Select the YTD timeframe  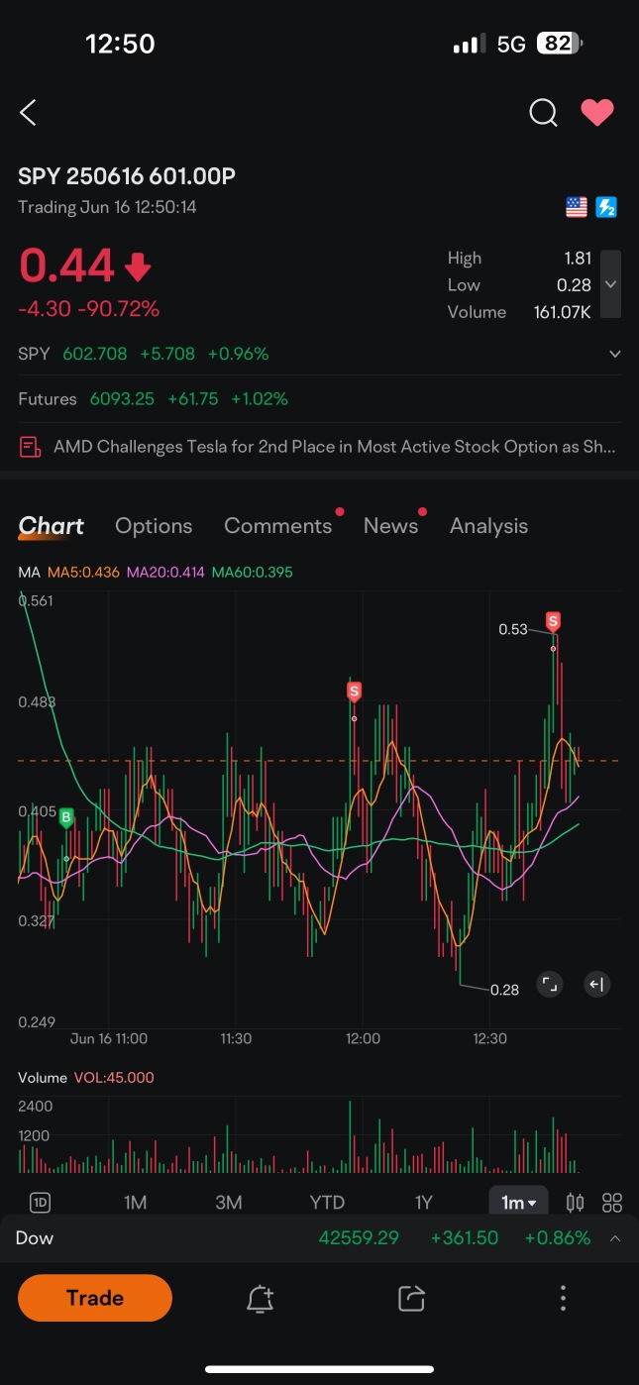327,1203
